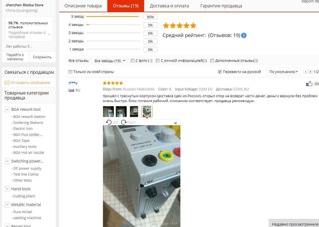The height and width of the screenshot is (227, 319).
Task: Open the 'Soldering Stations' category link
Action: [x=28, y=122]
